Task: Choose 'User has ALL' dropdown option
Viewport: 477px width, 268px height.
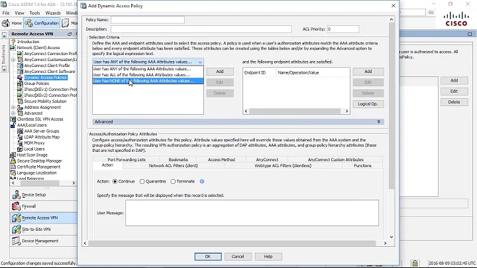Action: (148, 74)
